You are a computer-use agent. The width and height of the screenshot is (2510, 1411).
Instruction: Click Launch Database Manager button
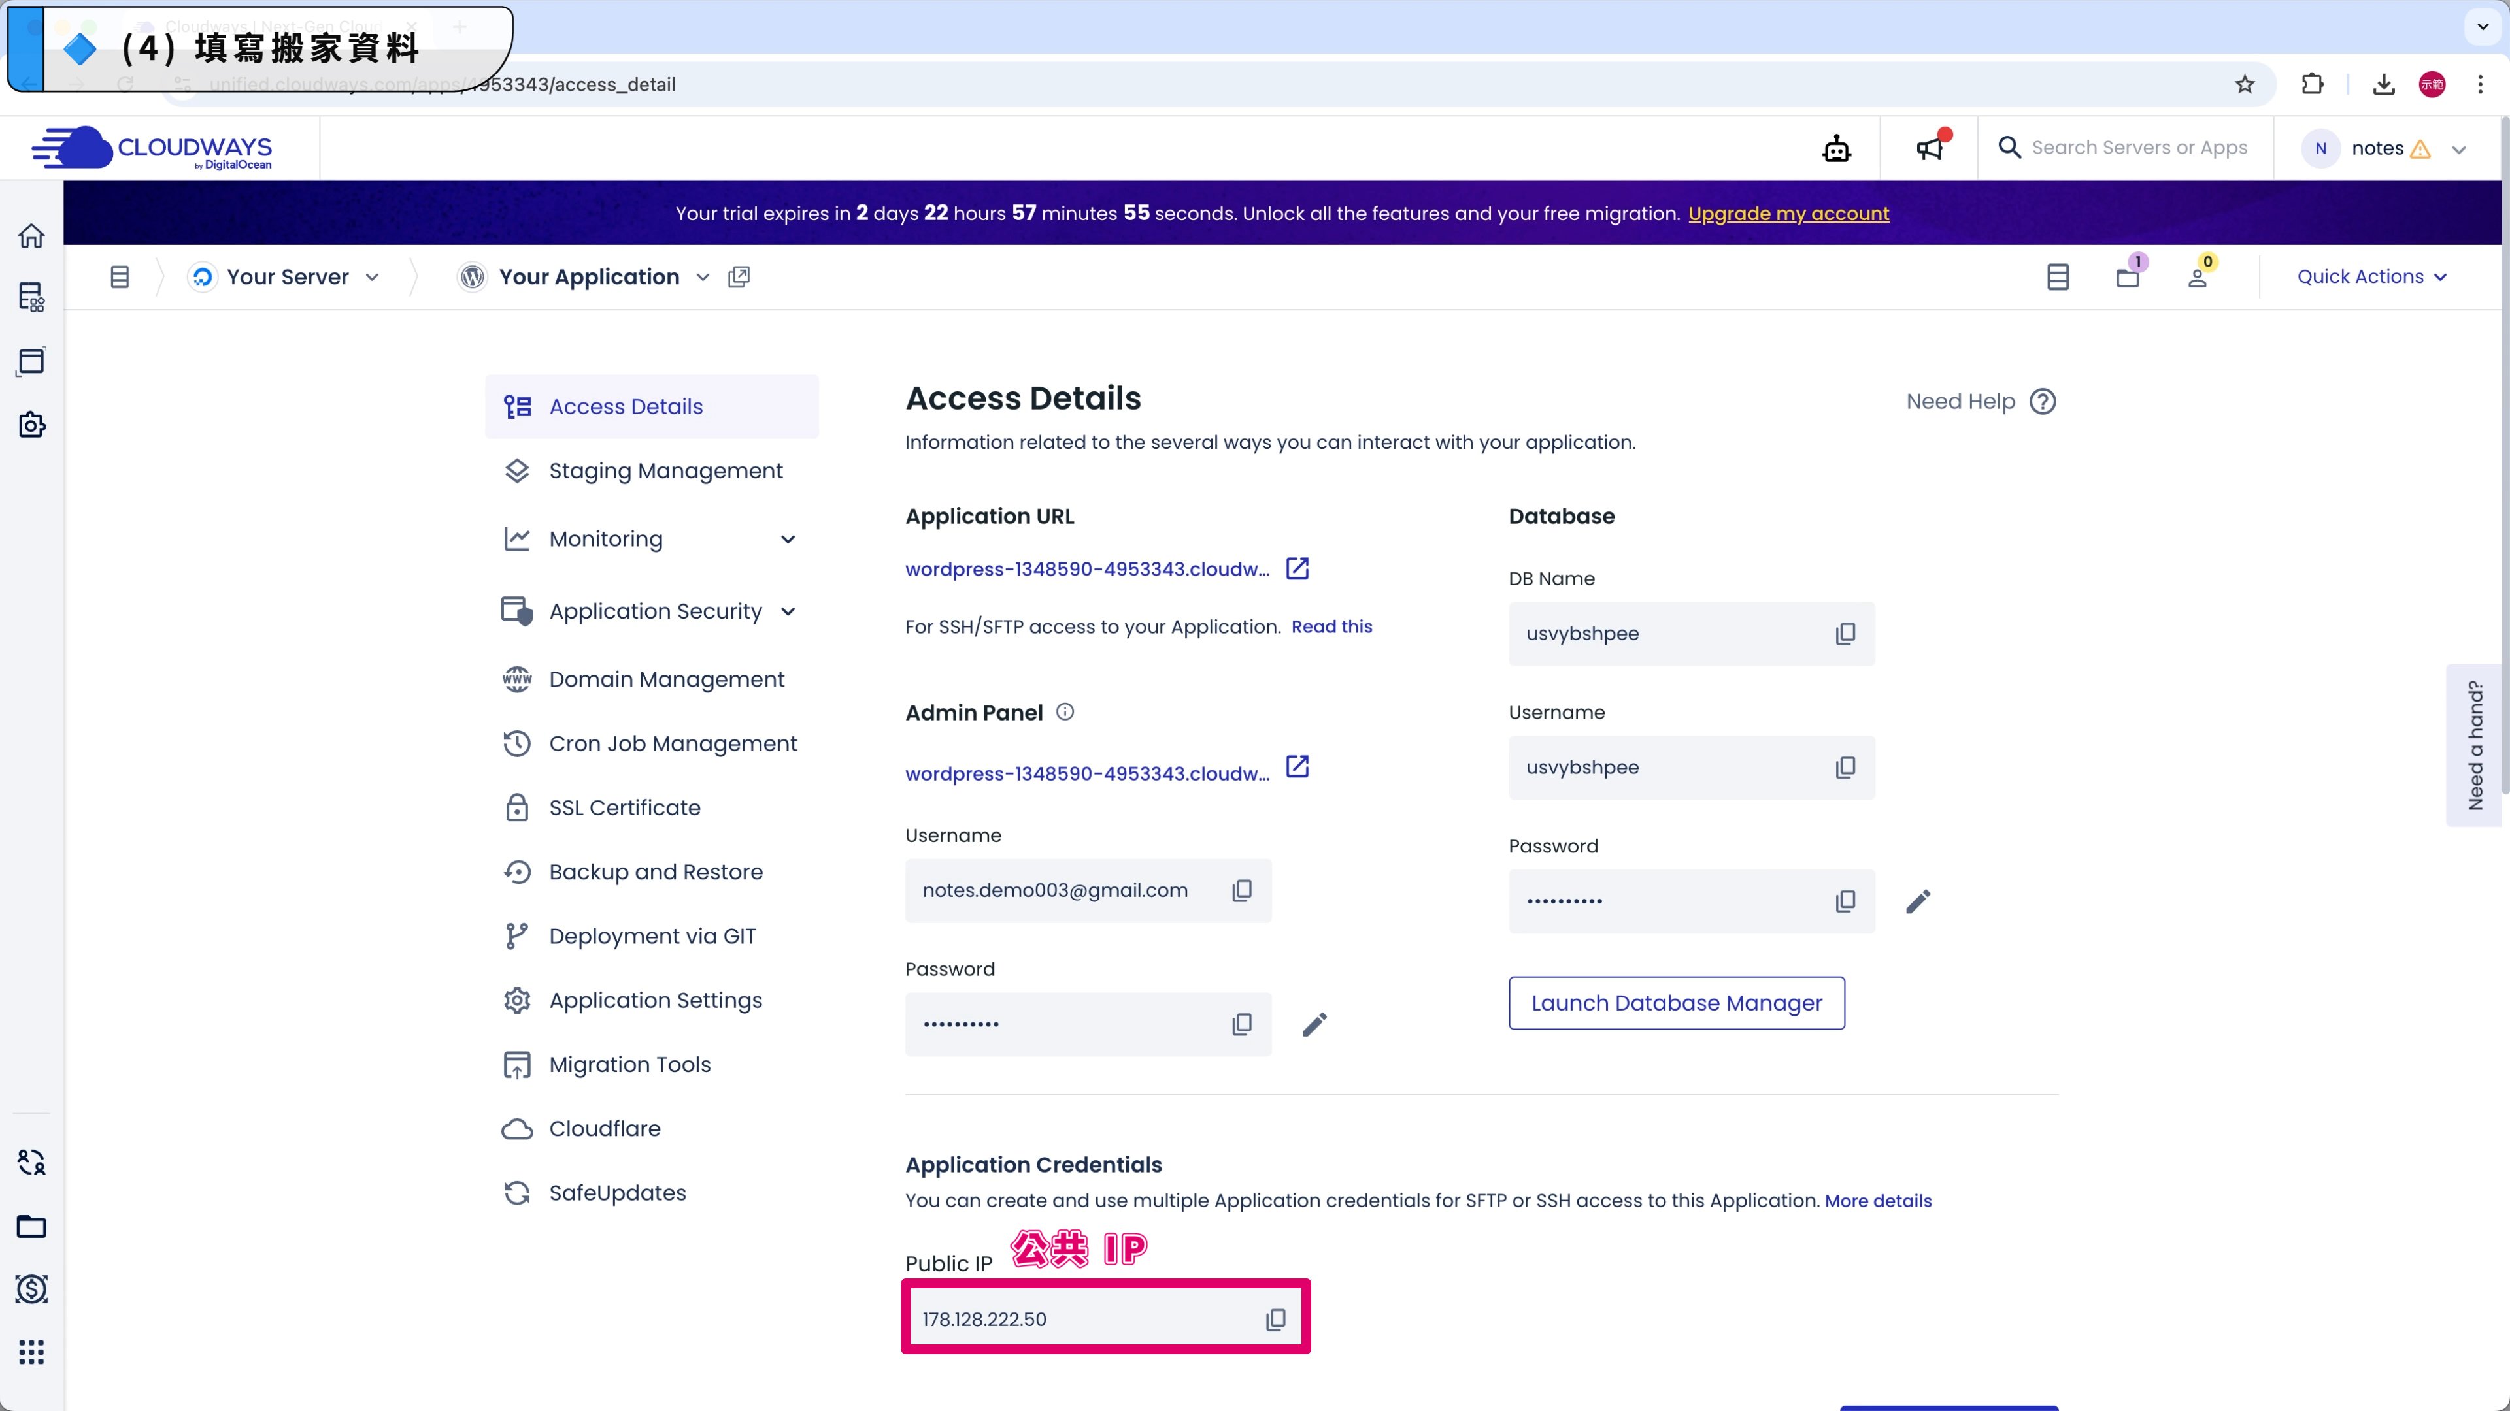pos(1675,1003)
